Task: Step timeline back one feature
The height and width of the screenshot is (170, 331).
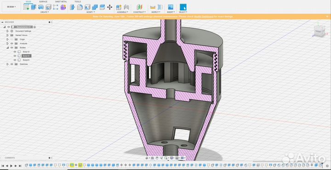Action: (x=7, y=166)
